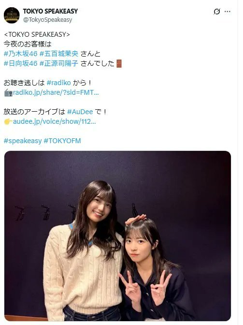Open hashtag #正源司陽子
243x325 pixels.
click(59, 63)
